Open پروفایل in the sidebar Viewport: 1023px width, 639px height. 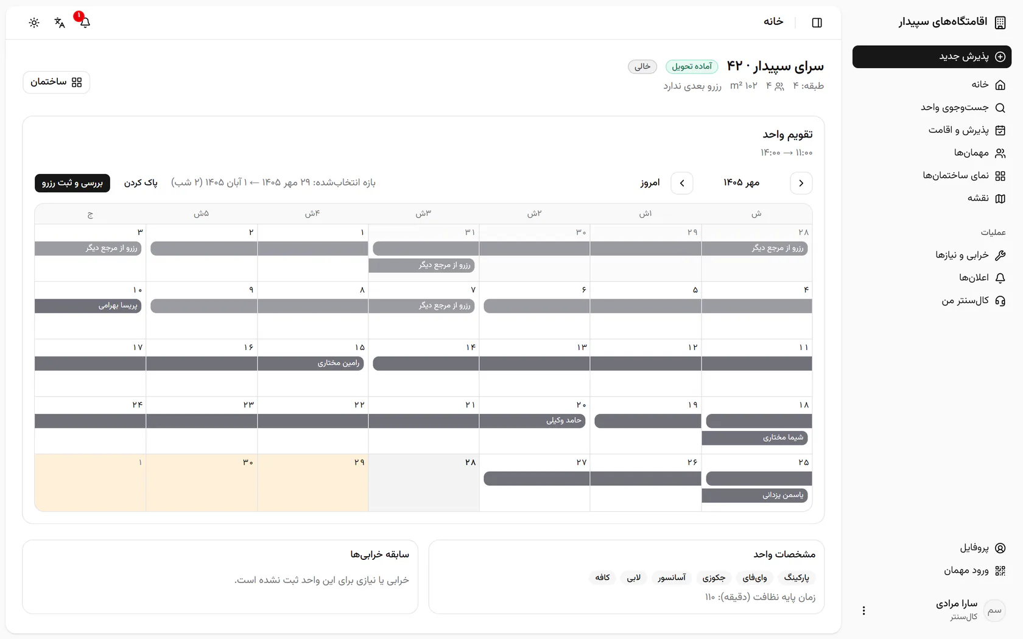[x=932, y=548]
